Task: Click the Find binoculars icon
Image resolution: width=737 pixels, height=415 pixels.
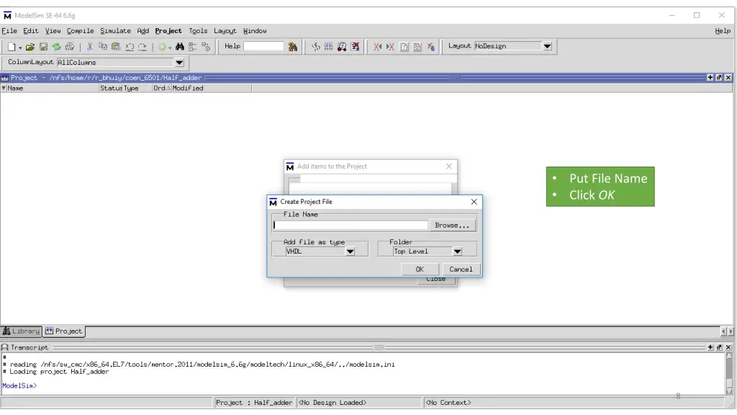Action: 179,47
